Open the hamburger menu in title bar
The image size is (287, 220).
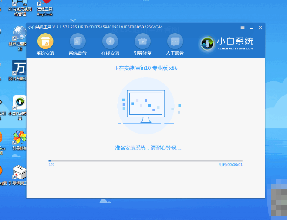[243, 27]
